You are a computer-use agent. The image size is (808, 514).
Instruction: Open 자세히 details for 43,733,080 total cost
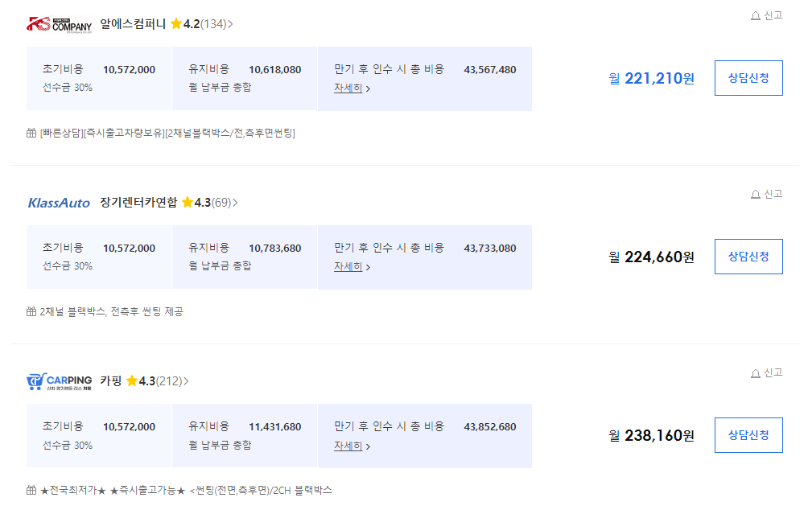(x=352, y=267)
